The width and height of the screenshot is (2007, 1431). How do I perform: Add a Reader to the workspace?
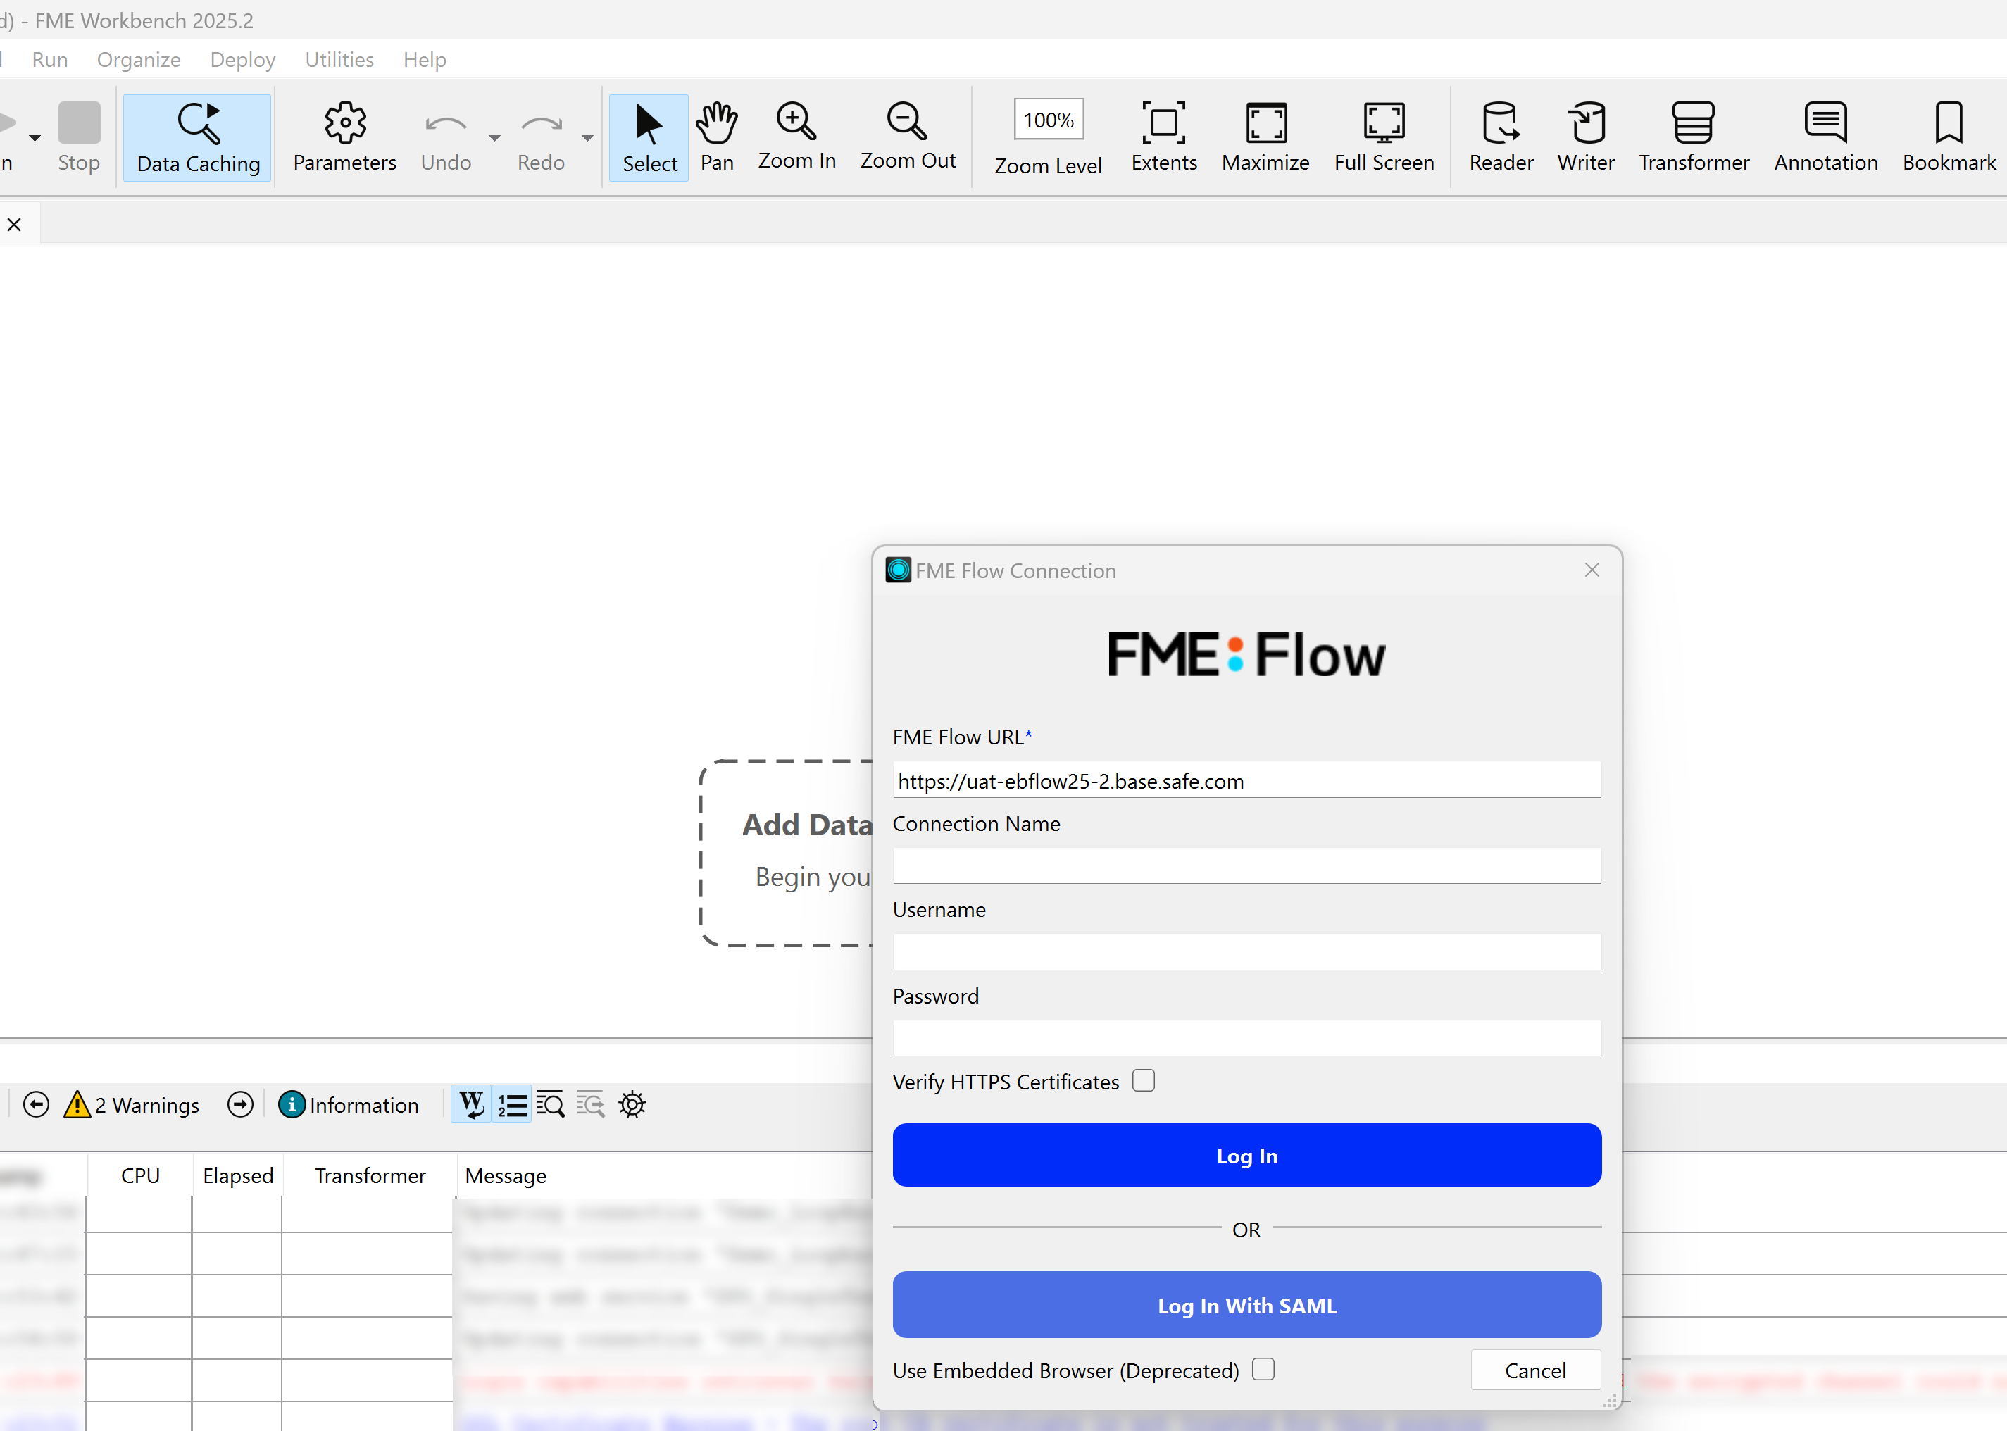point(1501,137)
